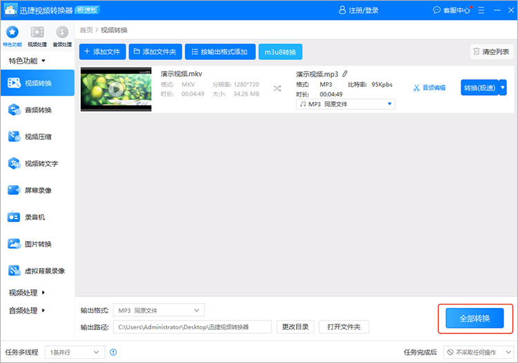The width and height of the screenshot is (518, 363).
Task: Click 添加文件夹 button
Action: [x=155, y=52]
